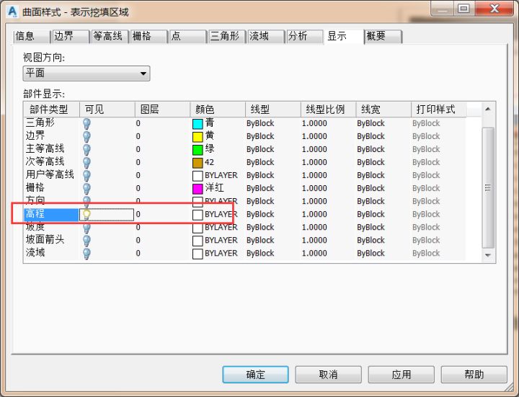Select the 三角形 component row name
The height and width of the screenshot is (397, 519).
pyautogui.click(x=40, y=122)
